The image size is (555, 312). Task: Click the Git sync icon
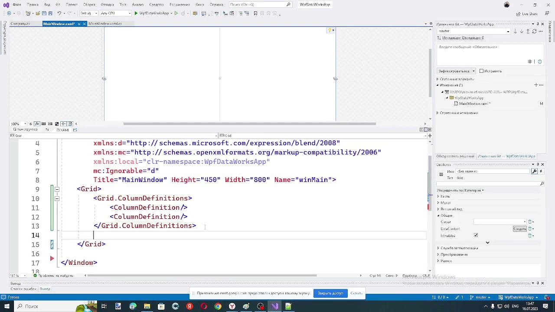534,31
